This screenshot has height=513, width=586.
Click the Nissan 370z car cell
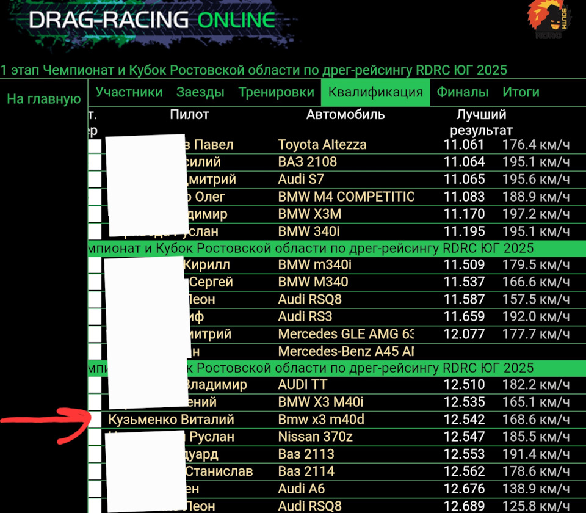[x=316, y=437]
